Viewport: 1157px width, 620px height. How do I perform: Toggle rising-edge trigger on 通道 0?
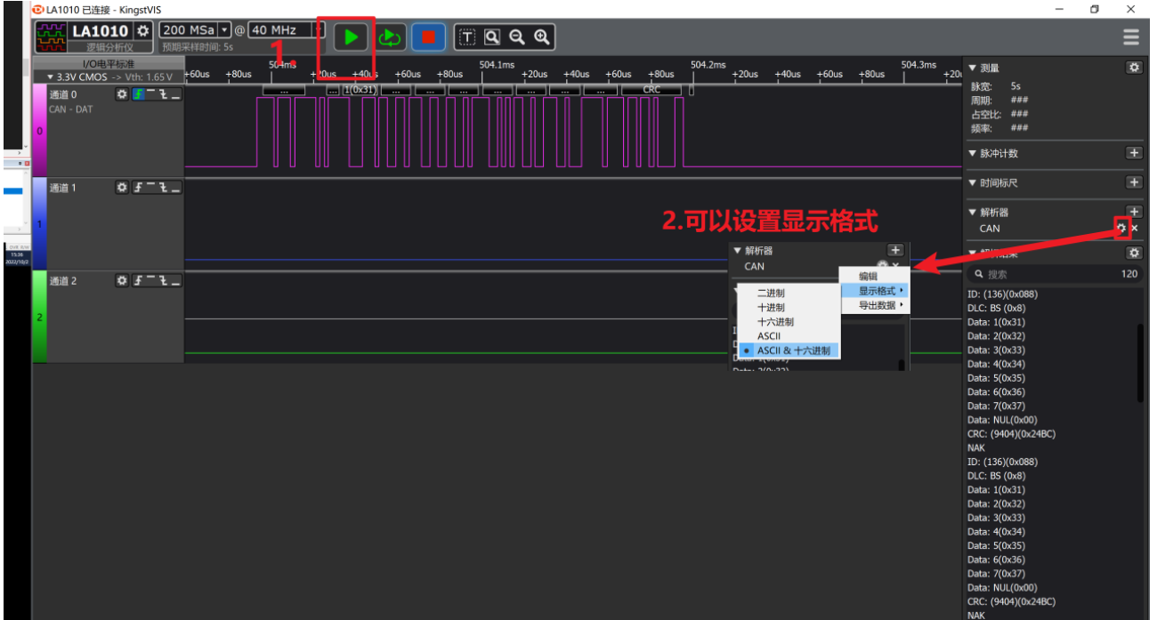click(x=138, y=94)
